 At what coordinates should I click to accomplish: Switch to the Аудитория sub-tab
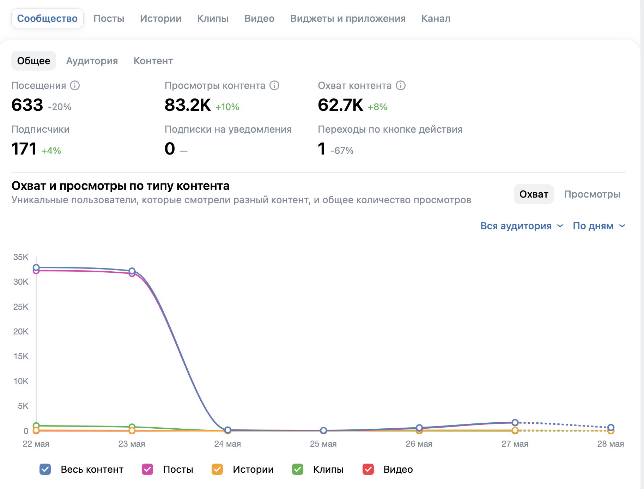(92, 61)
